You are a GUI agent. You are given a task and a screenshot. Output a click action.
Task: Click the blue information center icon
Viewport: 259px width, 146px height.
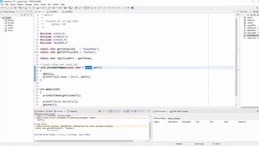tap(132, 8)
